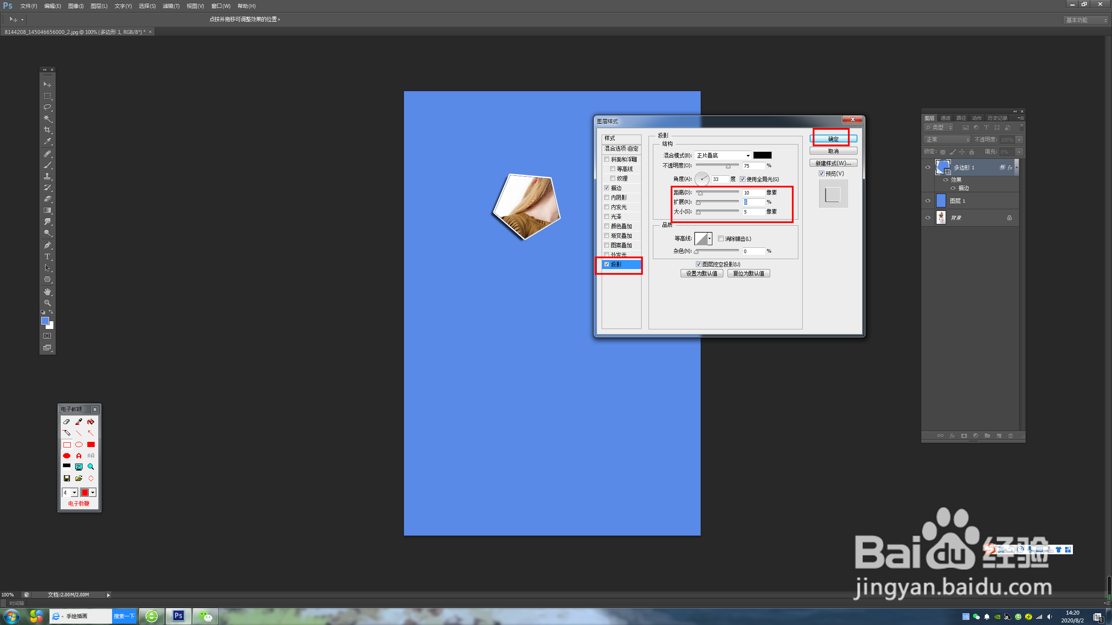Select the Horizontal Type tool
1112x625 pixels.
pyautogui.click(x=47, y=257)
